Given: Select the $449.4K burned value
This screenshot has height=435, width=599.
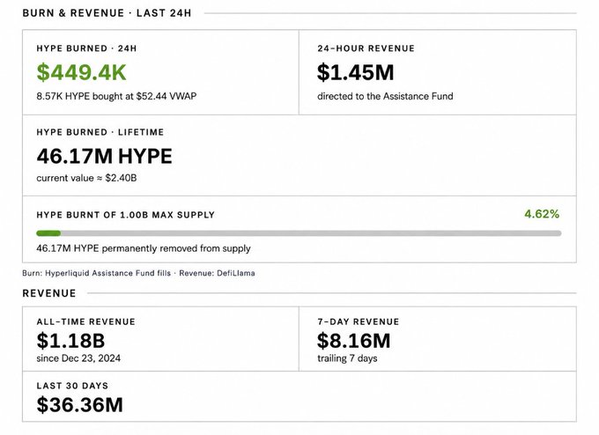Looking at the screenshot, I should [81, 72].
